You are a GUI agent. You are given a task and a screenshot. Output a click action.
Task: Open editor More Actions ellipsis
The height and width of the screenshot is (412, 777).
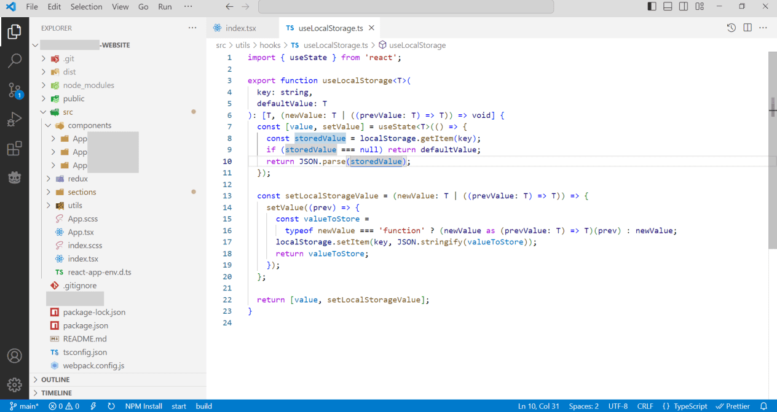pyautogui.click(x=763, y=28)
